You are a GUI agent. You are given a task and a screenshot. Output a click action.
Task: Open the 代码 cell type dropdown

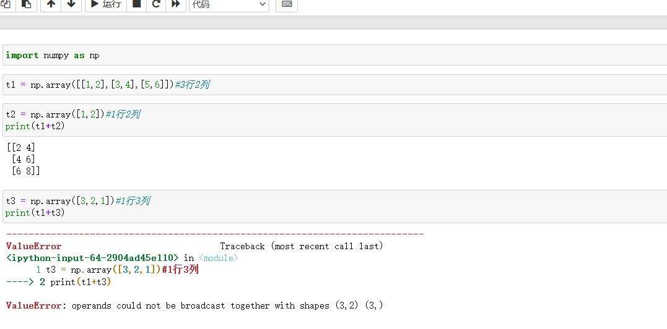(x=229, y=4)
